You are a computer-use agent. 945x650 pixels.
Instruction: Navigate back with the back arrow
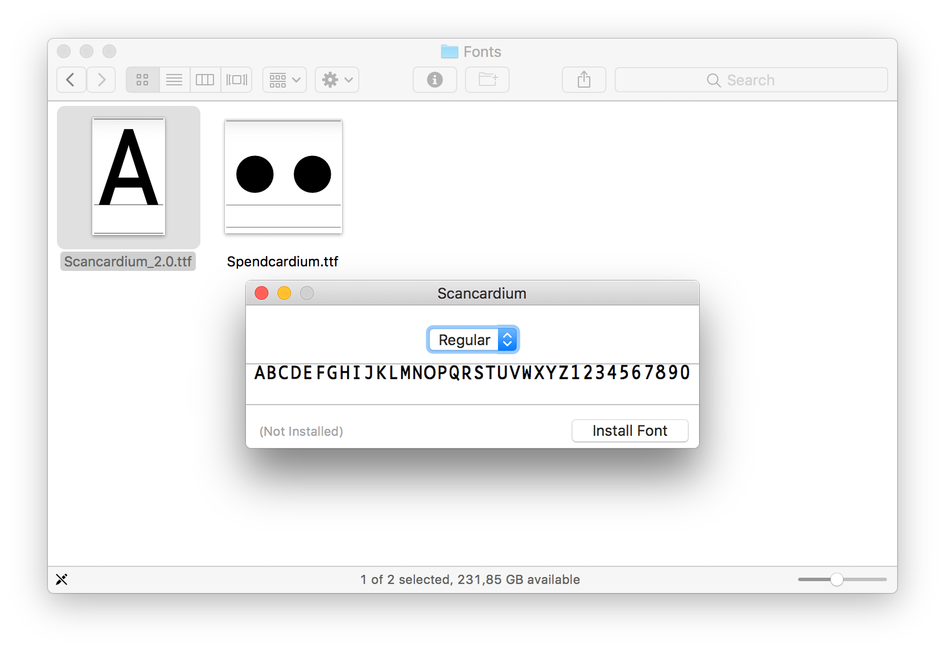pos(71,80)
